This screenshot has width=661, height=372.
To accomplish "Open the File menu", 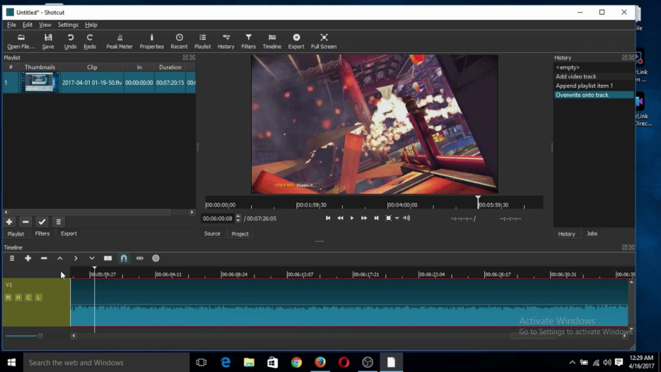I will tap(11, 25).
